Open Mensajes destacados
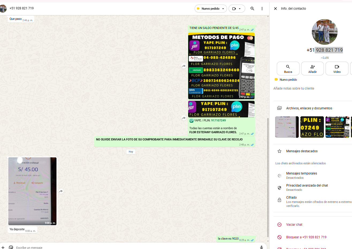This screenshot has height=249, width=352. [x=302, y=151]
